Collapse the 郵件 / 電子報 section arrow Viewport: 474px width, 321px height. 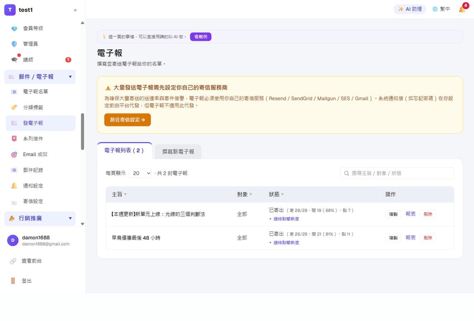pyautogui.click(x=70, y=77)
